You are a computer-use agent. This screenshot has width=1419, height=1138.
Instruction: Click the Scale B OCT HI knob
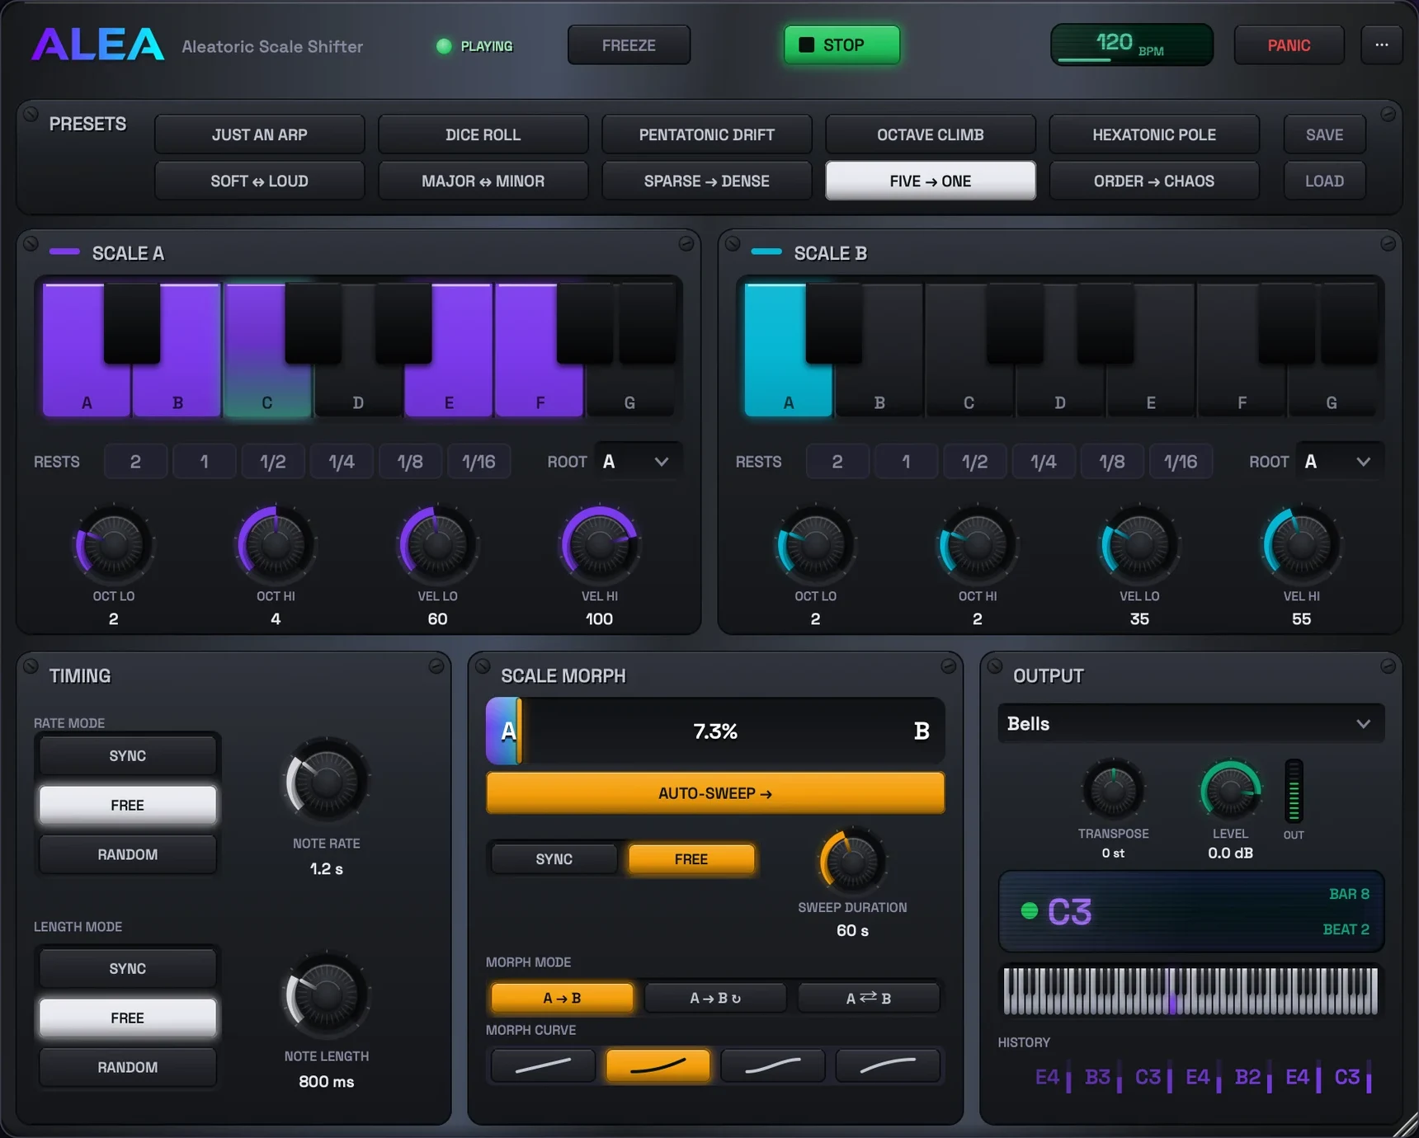[x=978, y=544]
